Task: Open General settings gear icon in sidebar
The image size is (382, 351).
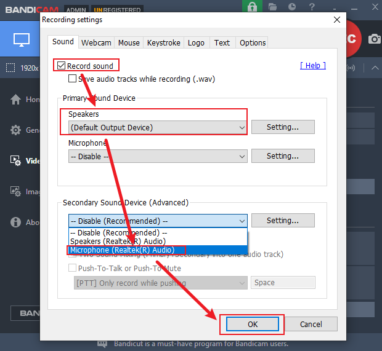Action: point(15,130)
